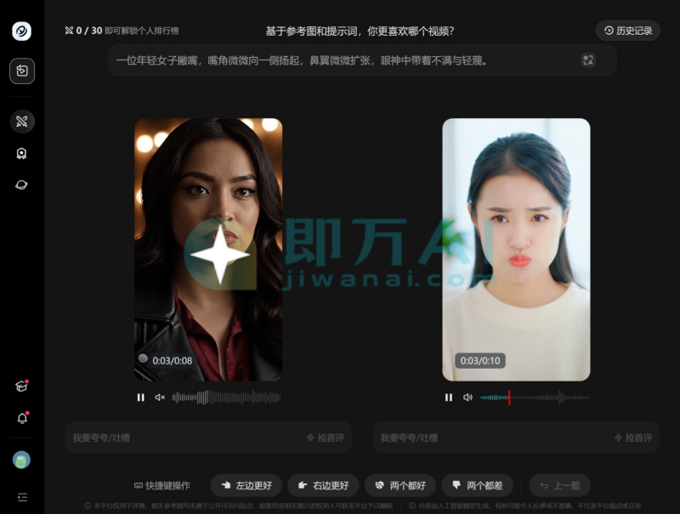Open the image-to-video icon in sidebar
The height and width of the screenshot is (514, 680).
coord(22,71)
